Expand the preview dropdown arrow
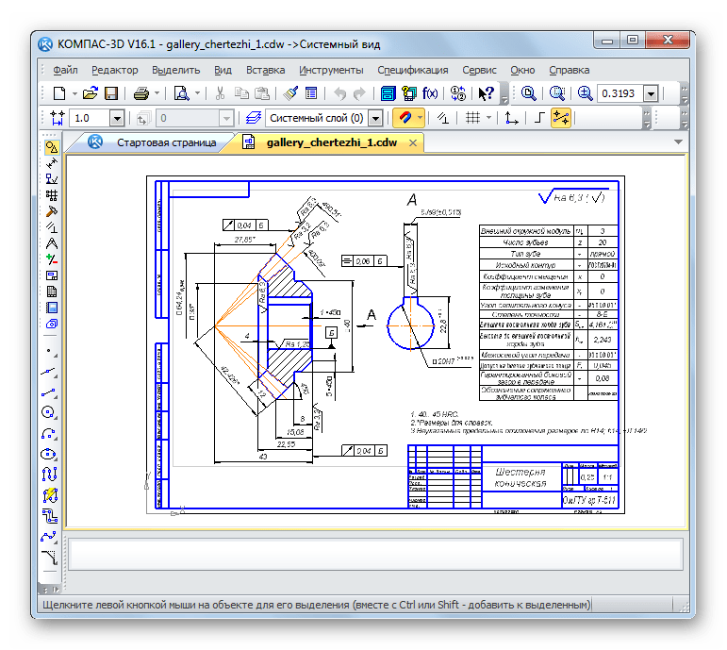 [x=197, y=93]
